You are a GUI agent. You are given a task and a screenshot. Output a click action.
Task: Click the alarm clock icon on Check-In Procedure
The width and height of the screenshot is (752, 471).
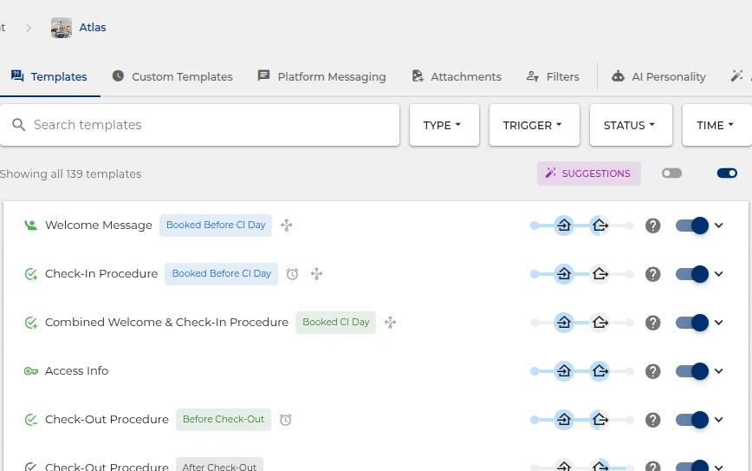click(x=292, y=274)
